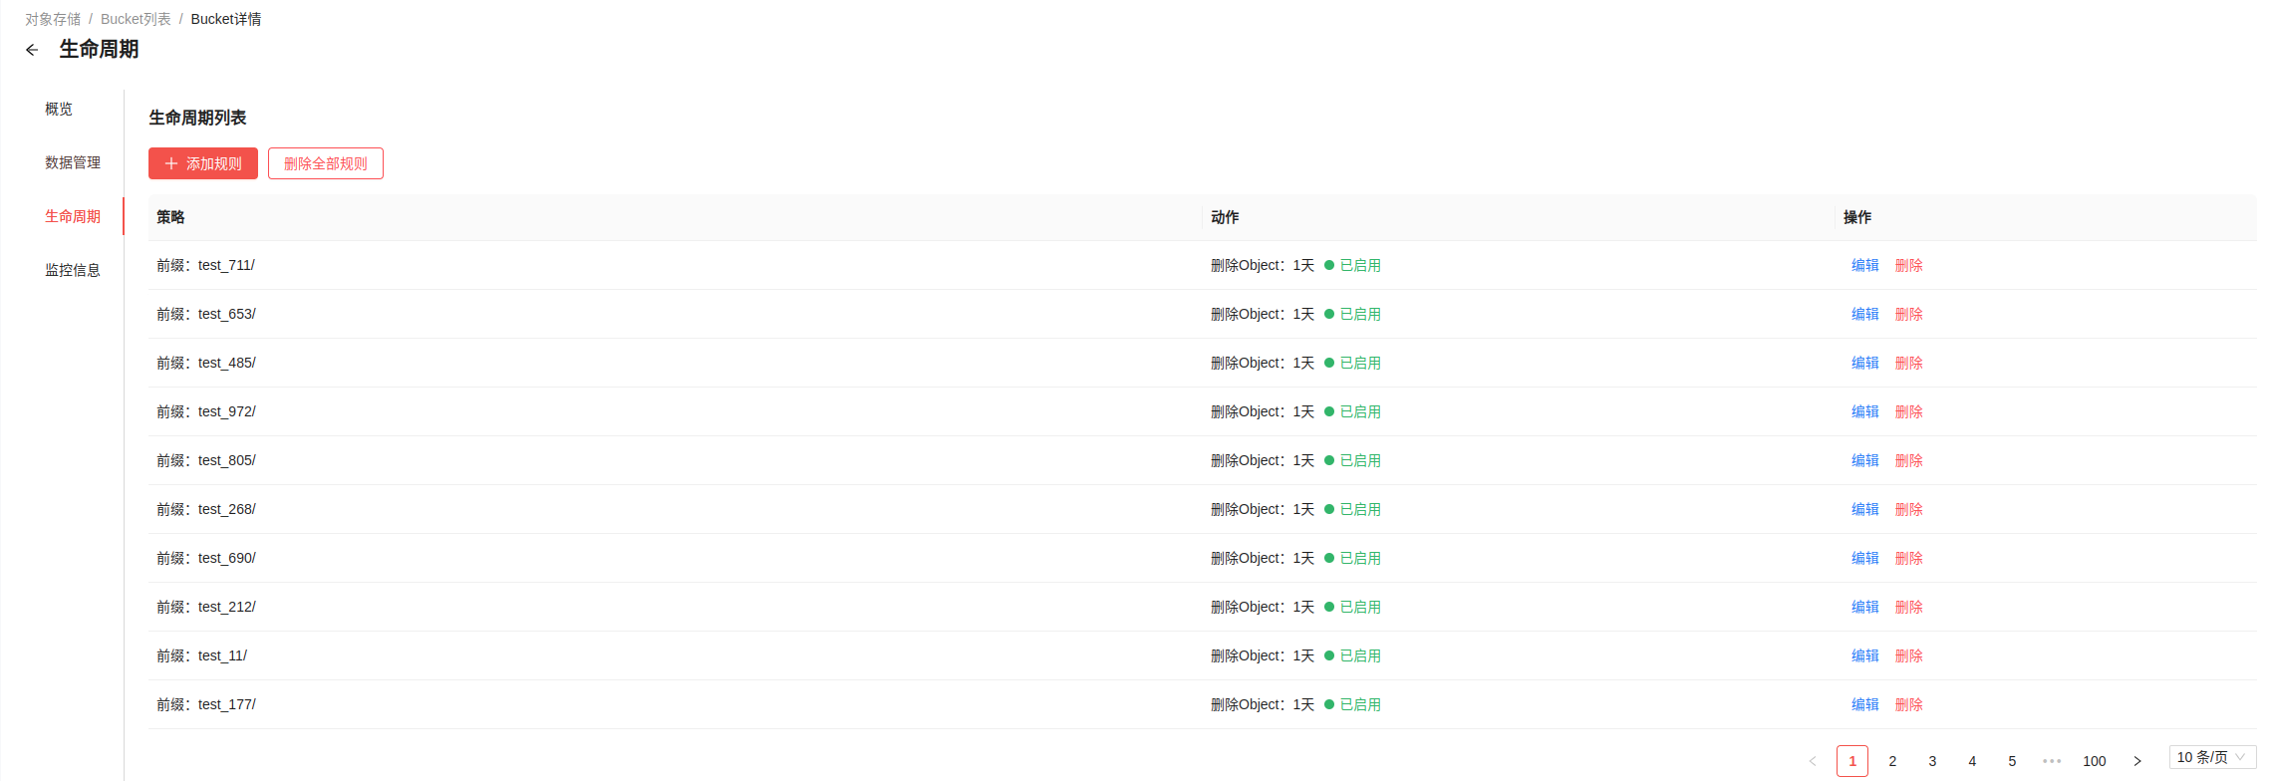Go to the previous pagination page arrow
Viewport: 2272px width, 781px height.
(x=1813, y=761)
